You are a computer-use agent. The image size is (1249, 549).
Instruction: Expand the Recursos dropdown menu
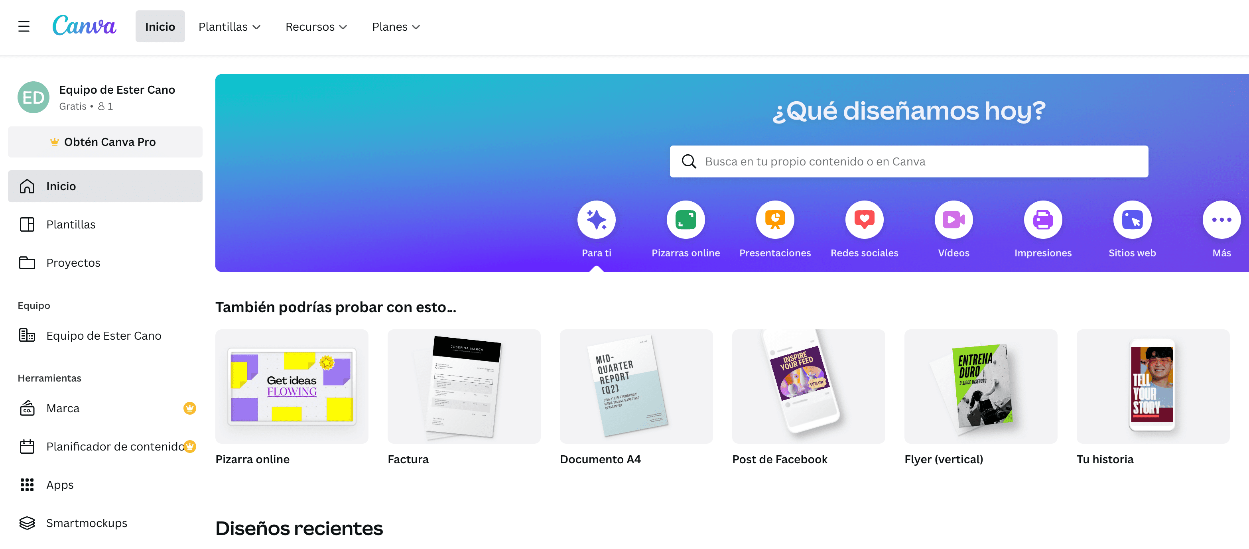tap(316, 27)
